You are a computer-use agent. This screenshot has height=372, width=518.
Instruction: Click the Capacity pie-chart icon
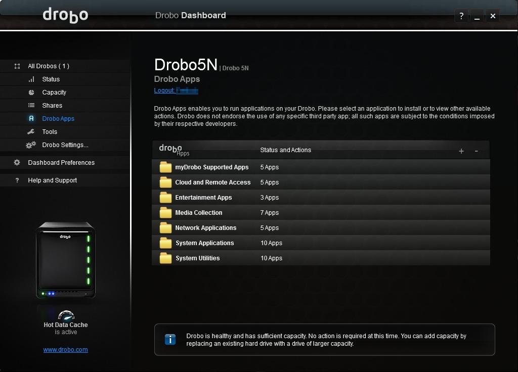(31, 92)
